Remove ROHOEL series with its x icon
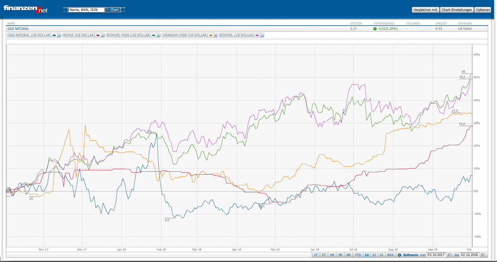The width and height of the screenshot is (497, 262). [262, 35]
